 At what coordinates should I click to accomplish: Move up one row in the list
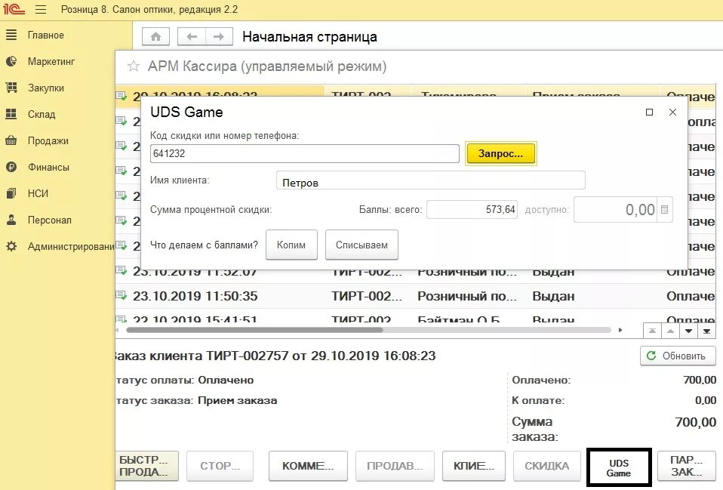pos(670,331)
